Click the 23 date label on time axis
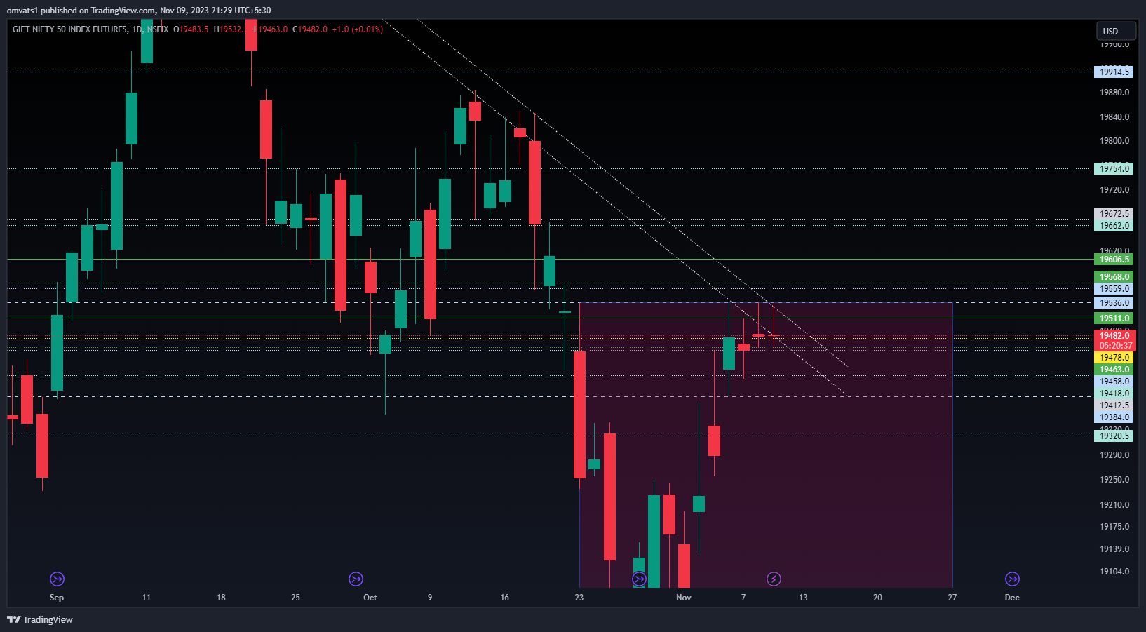The image size is (1146, 632). click(x=579, y=598)
